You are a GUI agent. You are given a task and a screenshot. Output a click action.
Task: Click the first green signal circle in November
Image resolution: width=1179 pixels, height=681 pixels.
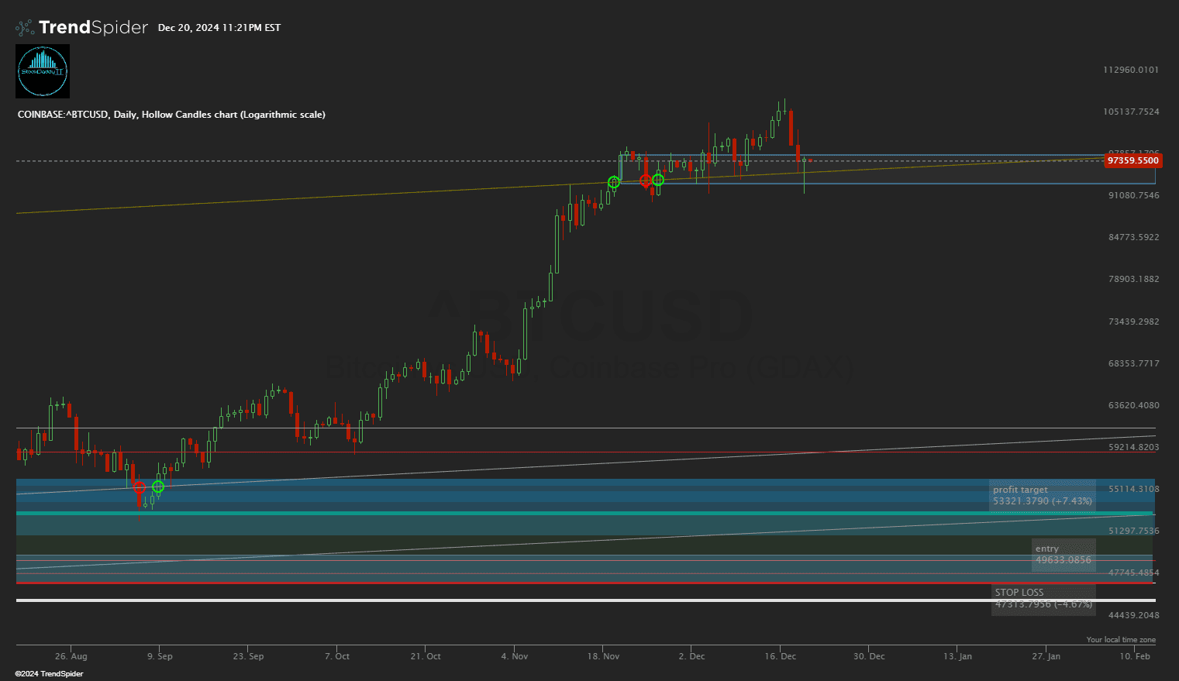pos(614,182)
